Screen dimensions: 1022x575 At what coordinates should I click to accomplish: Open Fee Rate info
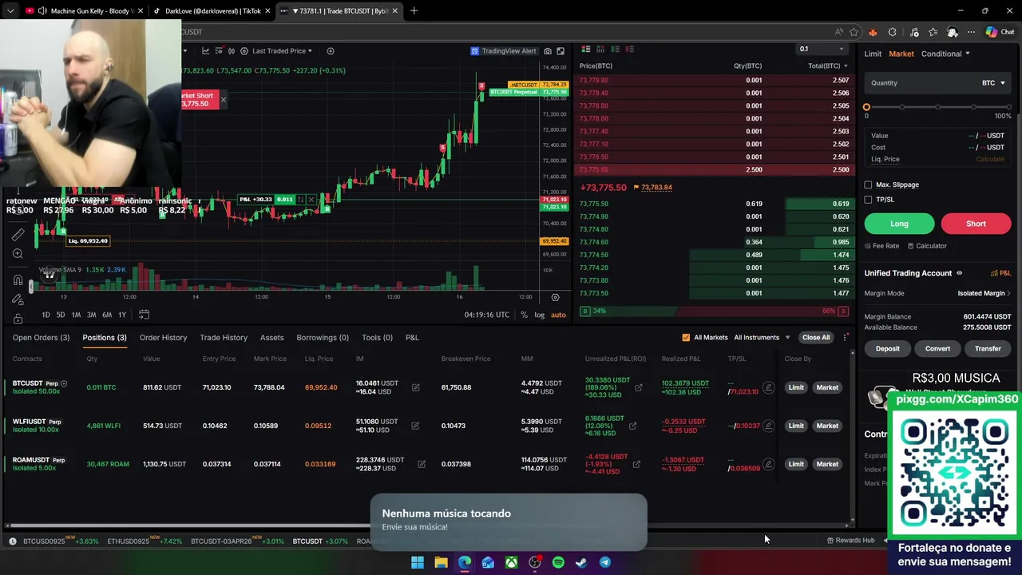click(881, 246)
